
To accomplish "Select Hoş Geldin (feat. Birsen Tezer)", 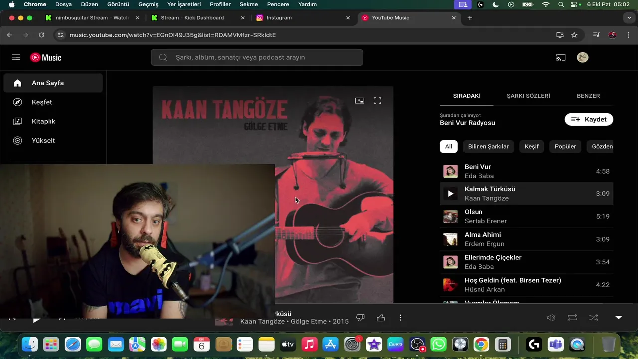I will click(526, 285).
